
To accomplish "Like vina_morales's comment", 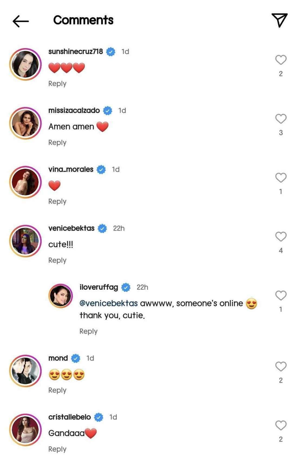I will tap(281, 178).
